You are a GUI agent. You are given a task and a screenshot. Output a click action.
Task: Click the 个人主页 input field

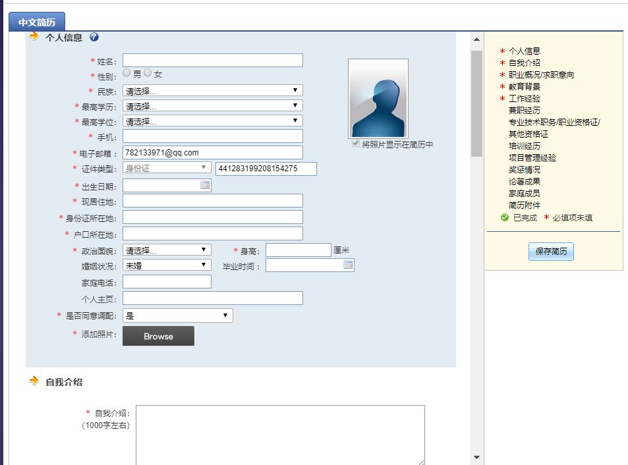click(213, 298)
